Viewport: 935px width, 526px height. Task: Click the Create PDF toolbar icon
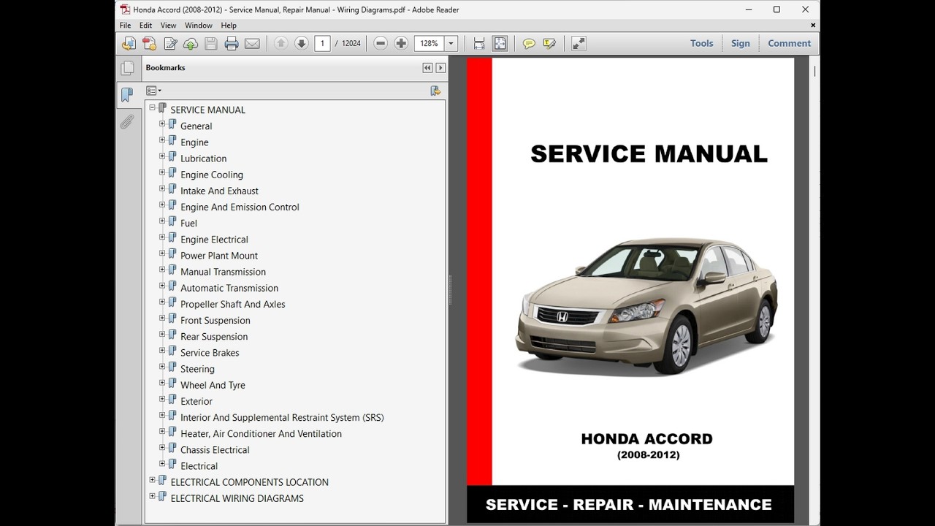150,44
